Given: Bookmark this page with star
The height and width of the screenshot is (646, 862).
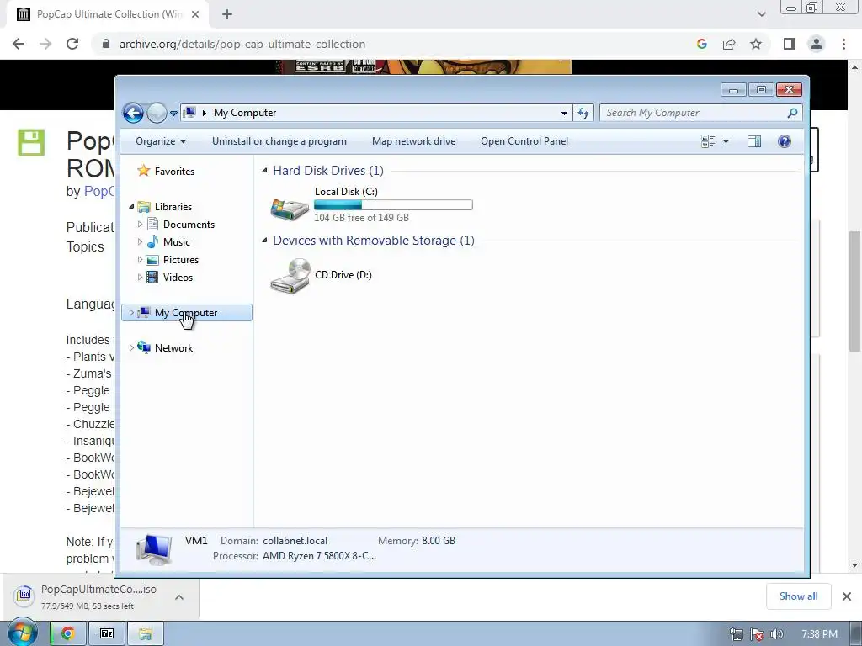Looking at the screenshot, I should 756,44.
